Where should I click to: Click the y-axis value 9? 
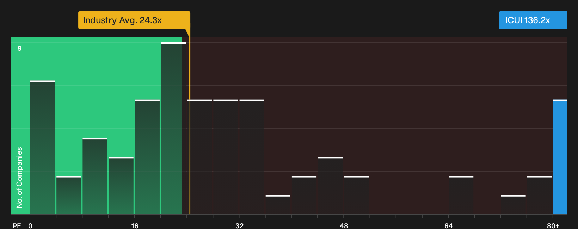pos(20,48)
